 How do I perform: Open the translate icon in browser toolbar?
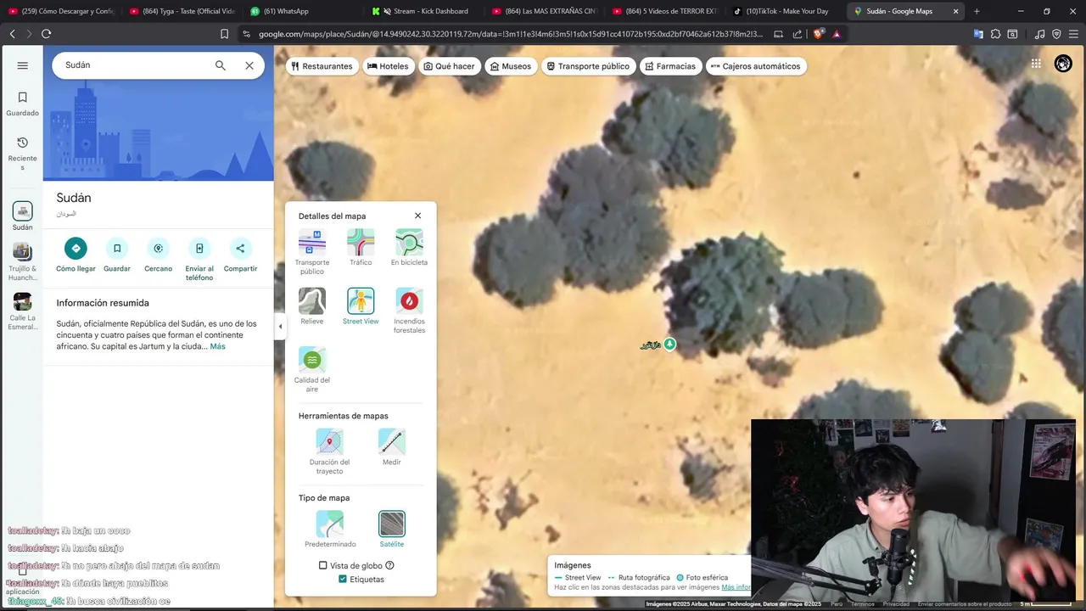click(x=978, y=34)
